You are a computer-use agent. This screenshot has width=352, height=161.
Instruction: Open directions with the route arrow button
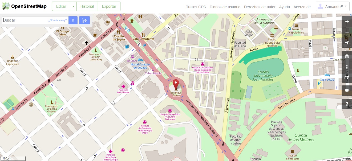84,20
